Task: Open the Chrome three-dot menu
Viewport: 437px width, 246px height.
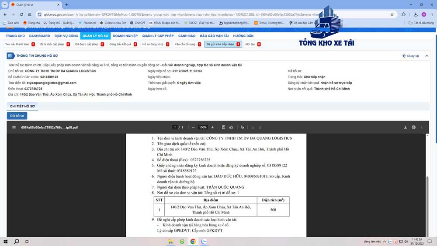Action: (432, 14)
